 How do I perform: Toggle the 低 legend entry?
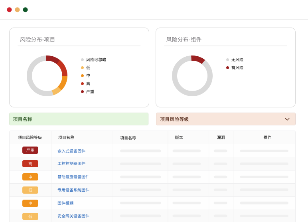88,67
